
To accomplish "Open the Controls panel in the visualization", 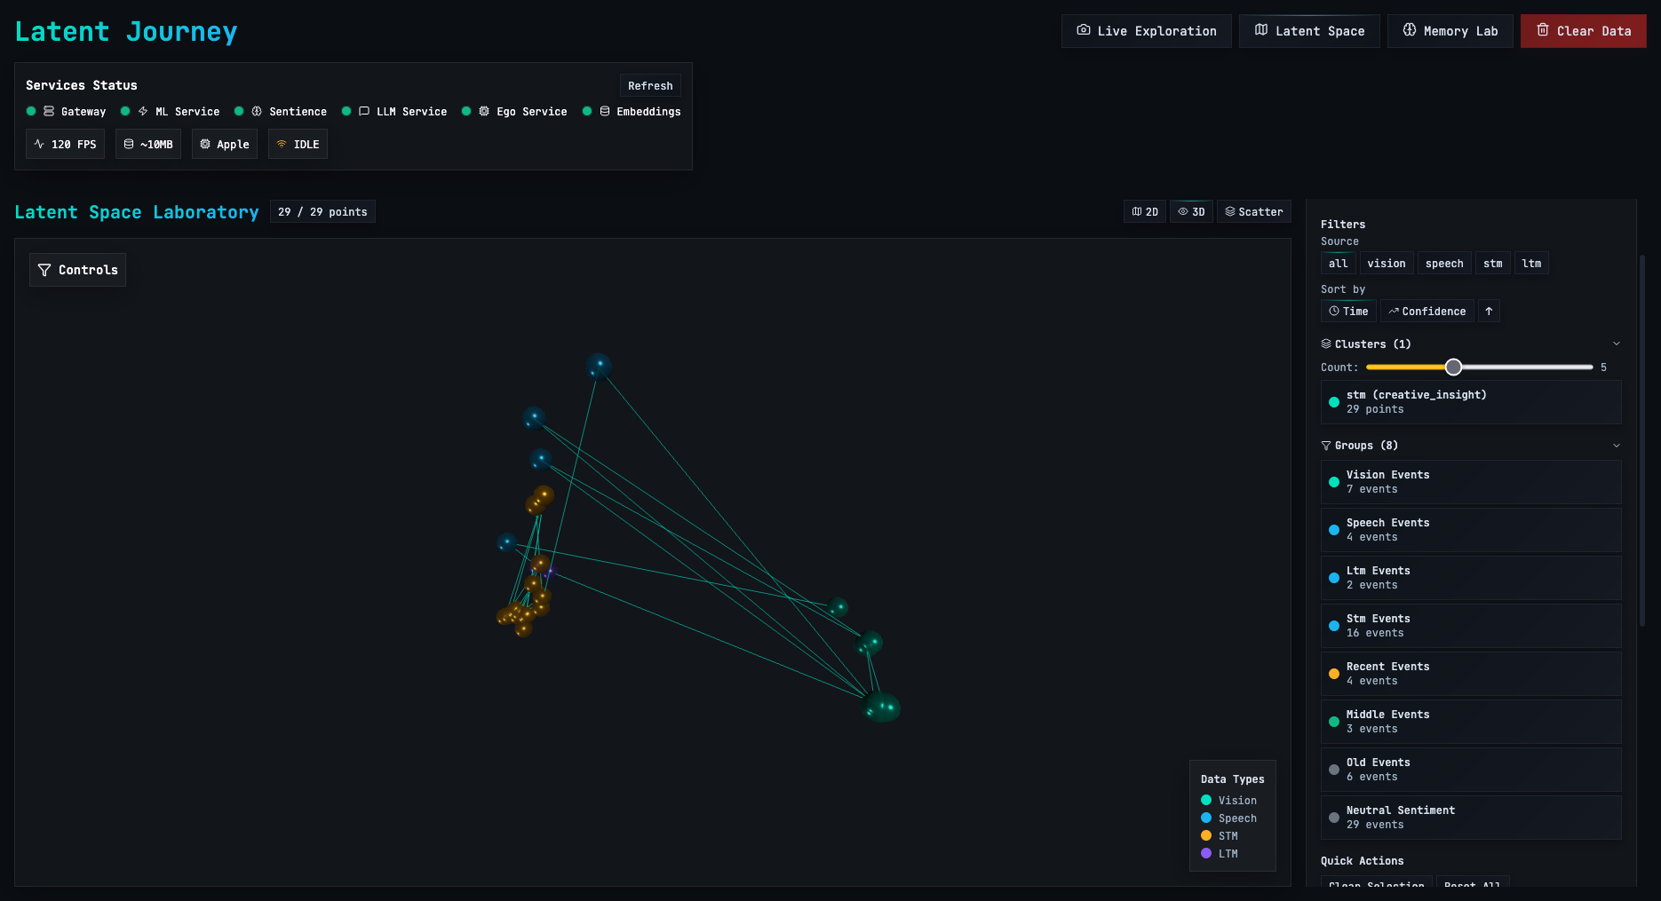I will tap(77, 269).
